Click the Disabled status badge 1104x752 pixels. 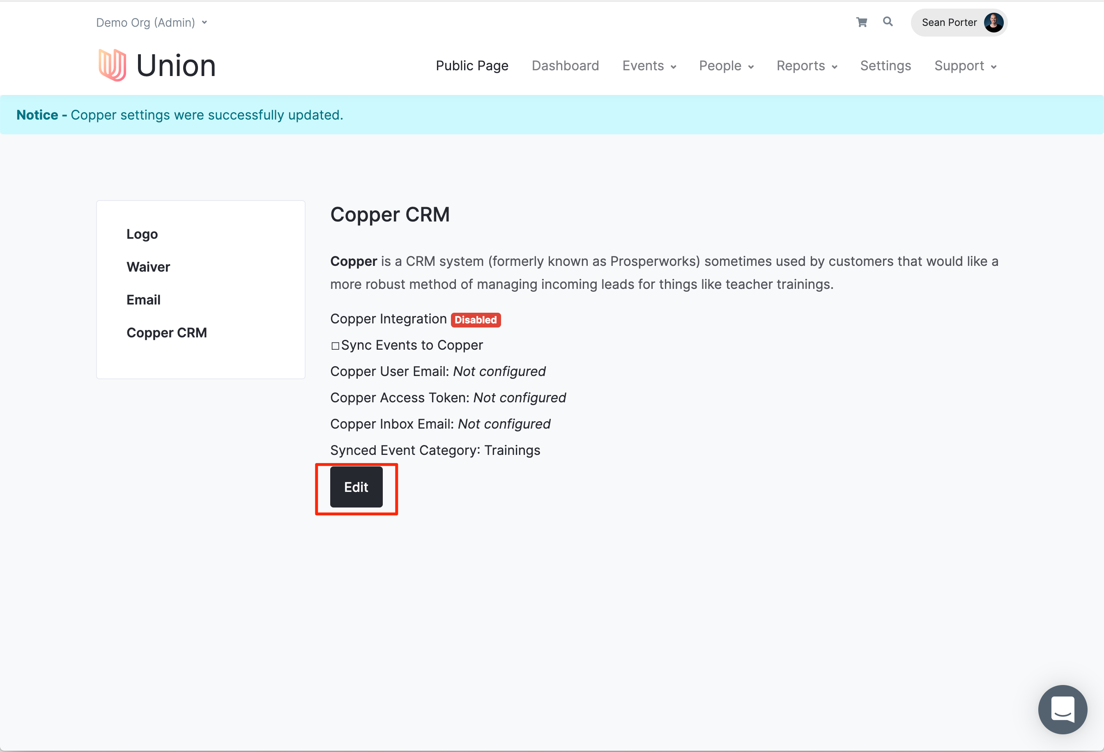tap(476, 320)
